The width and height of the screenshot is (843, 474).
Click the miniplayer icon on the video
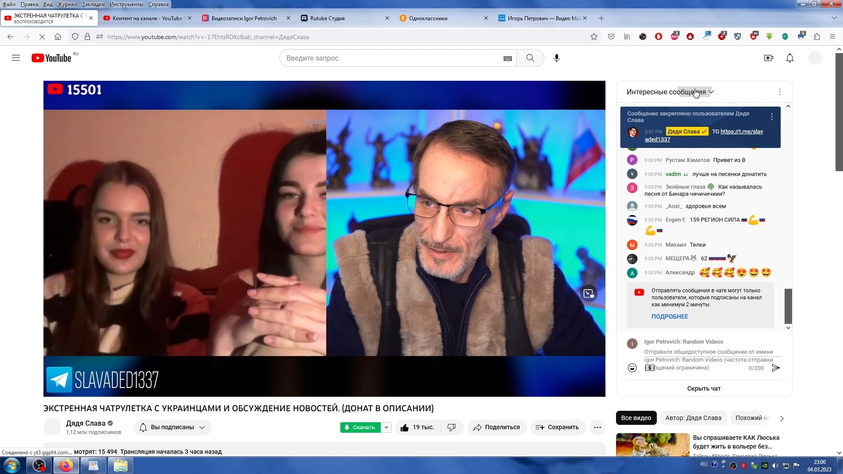[x=588, y=294]
